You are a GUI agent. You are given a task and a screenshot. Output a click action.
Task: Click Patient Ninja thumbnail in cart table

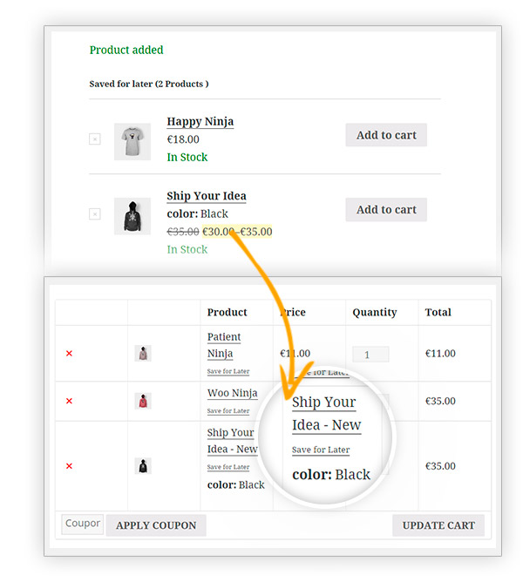(x=143, y=354)
